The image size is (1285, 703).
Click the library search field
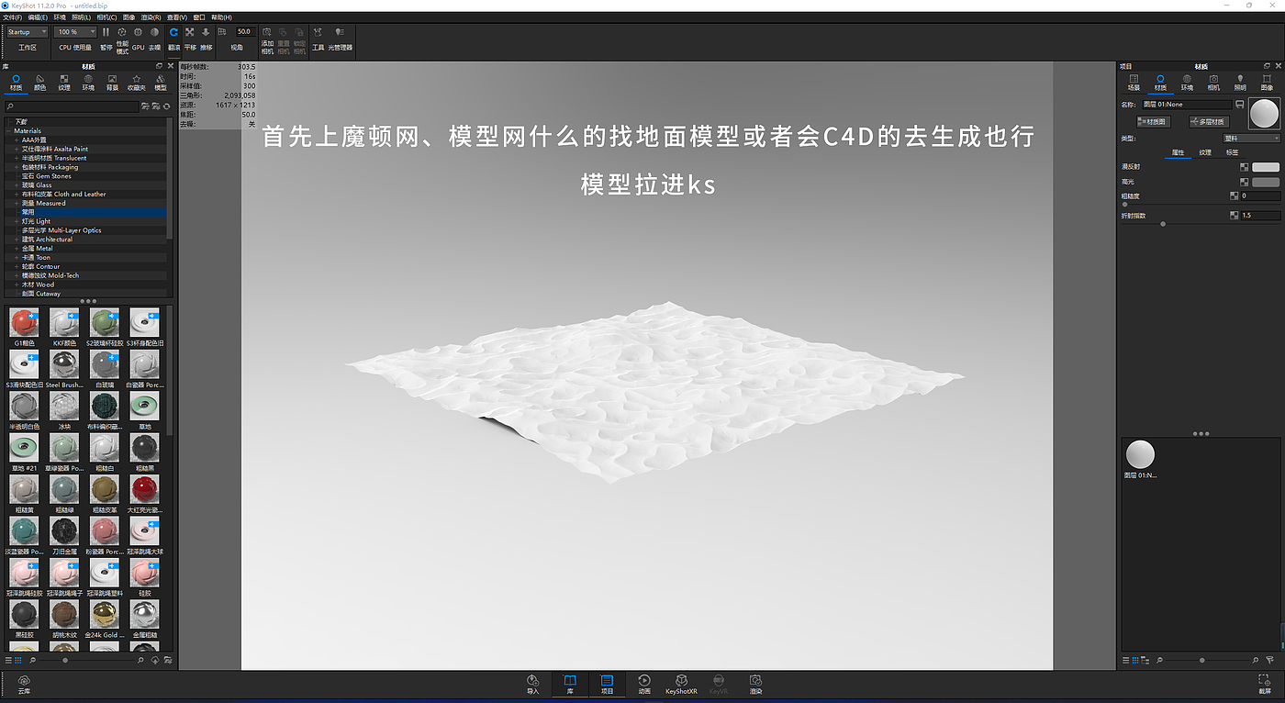tap(73, 106)
